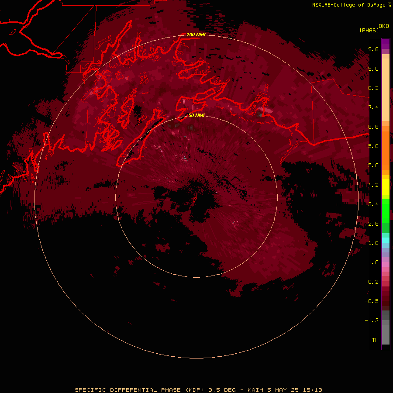Viewport: 393px width, 393px height.
Task: Click the 9.8 value on the color scale
Action: [373, 49]
